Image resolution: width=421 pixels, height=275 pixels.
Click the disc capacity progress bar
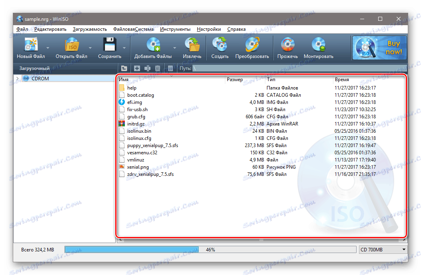pyautogui.click(x=210, y=249)
